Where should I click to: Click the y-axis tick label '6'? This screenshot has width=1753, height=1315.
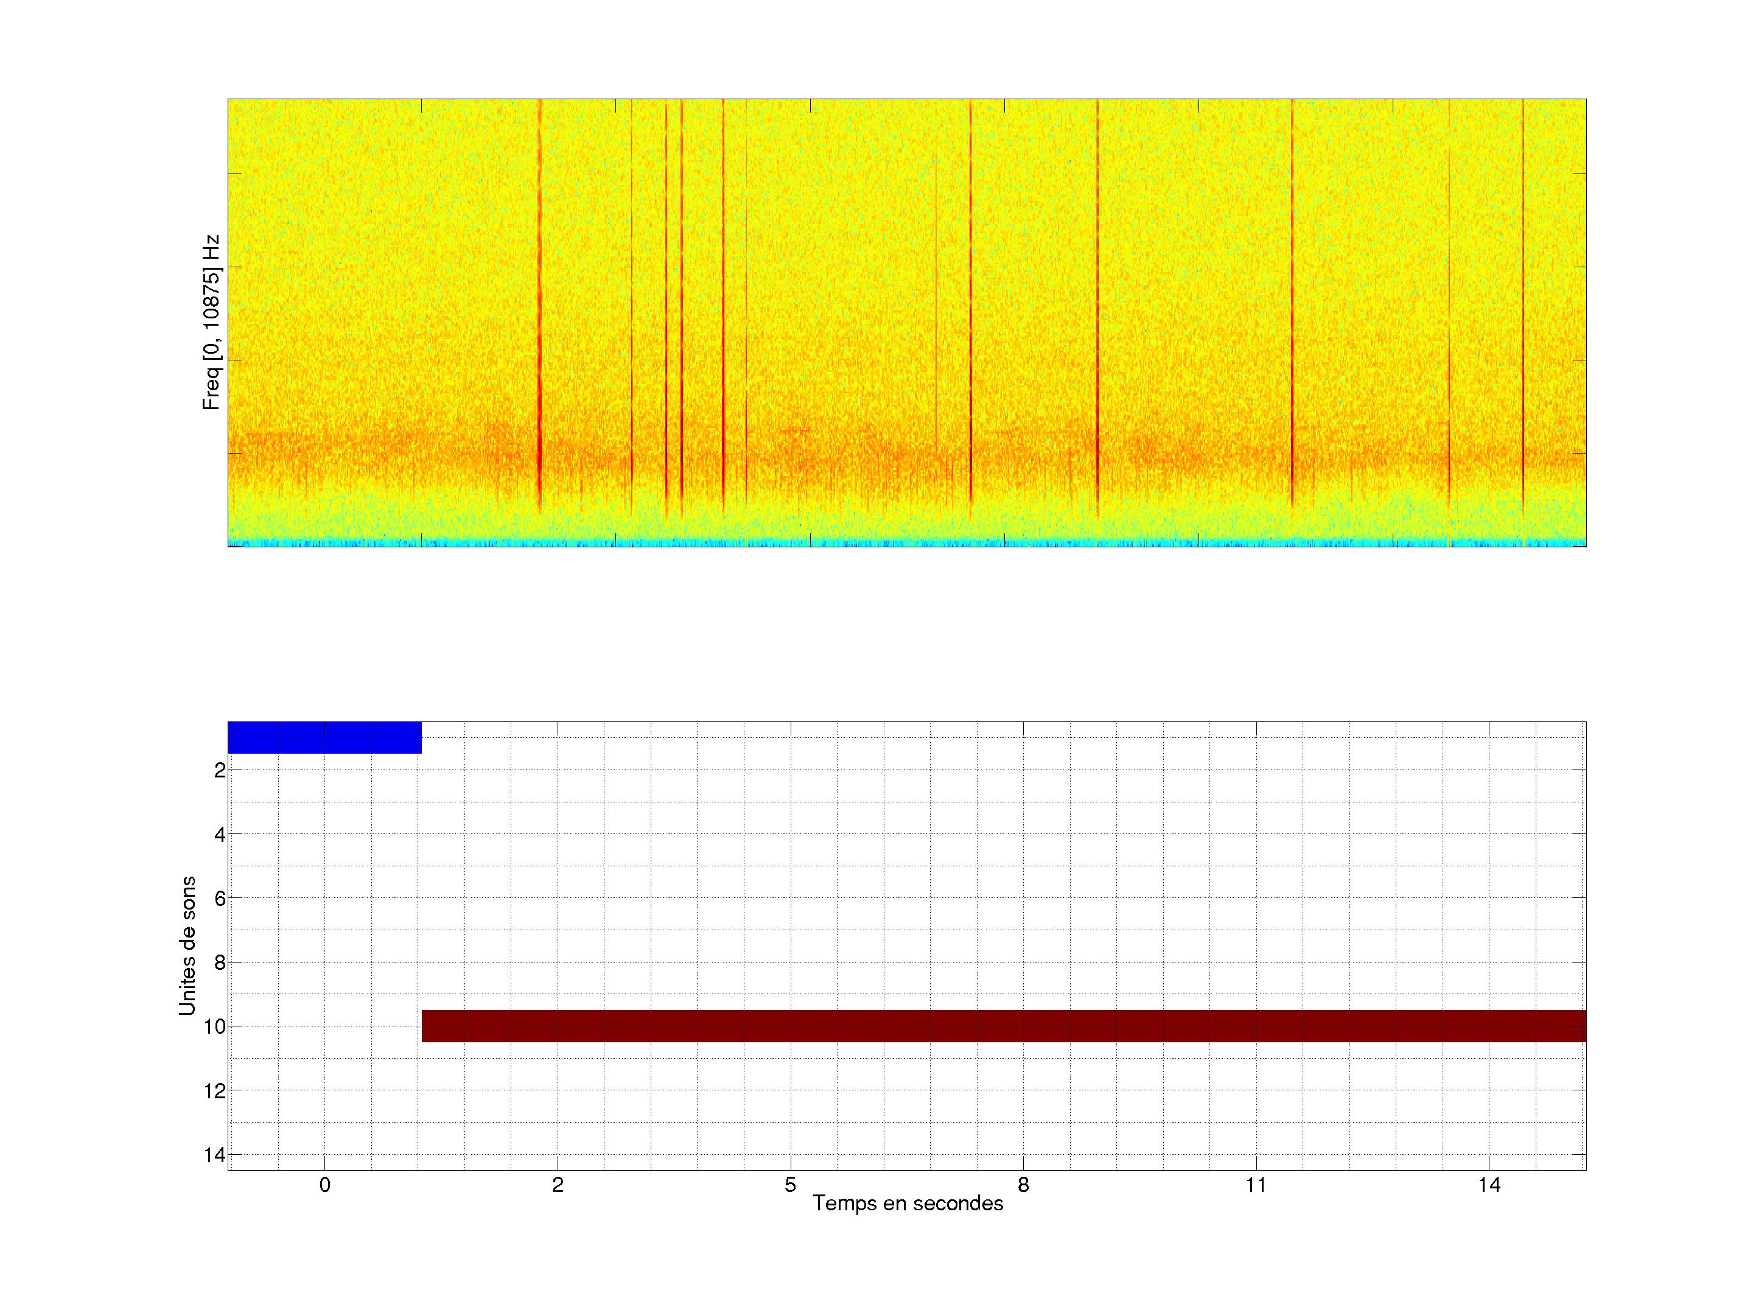pos(220,899)
